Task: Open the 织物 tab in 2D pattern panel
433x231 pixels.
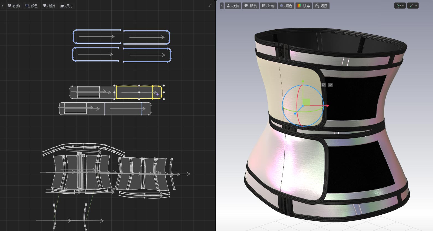Action: point(14,6)
